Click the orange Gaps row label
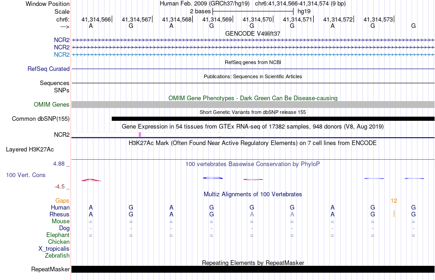The width and height of the screenshot is (435, 280). pos(62,201)
